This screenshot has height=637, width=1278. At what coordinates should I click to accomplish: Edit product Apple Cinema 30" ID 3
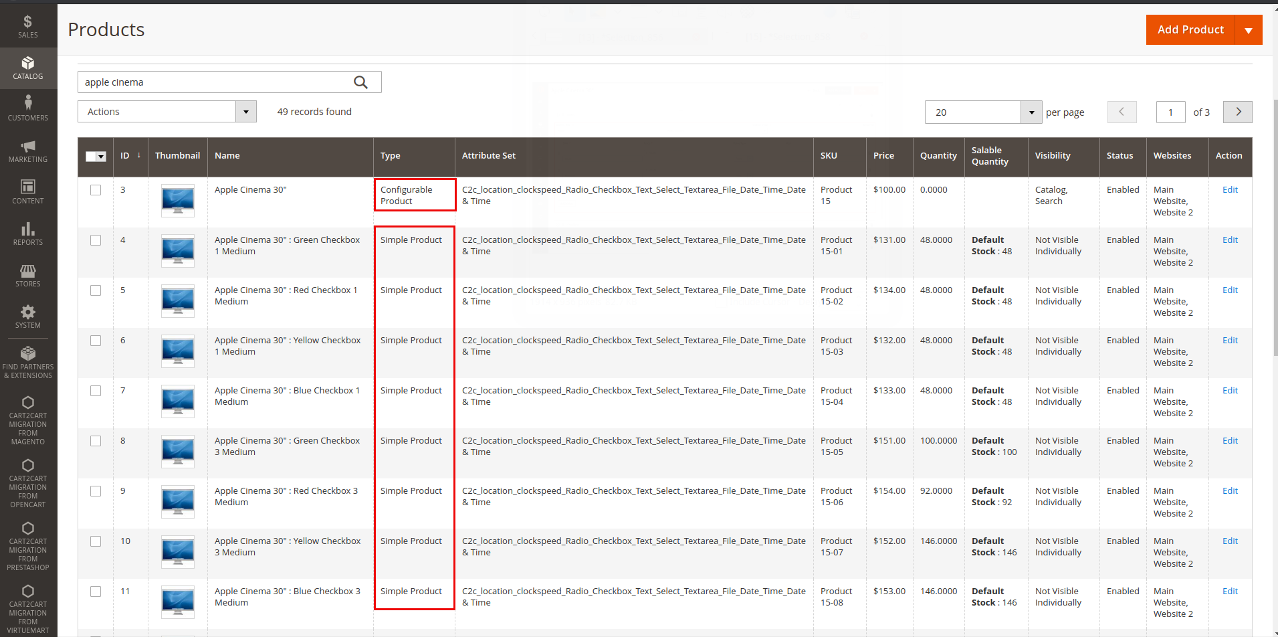[x=1230, y=190]
